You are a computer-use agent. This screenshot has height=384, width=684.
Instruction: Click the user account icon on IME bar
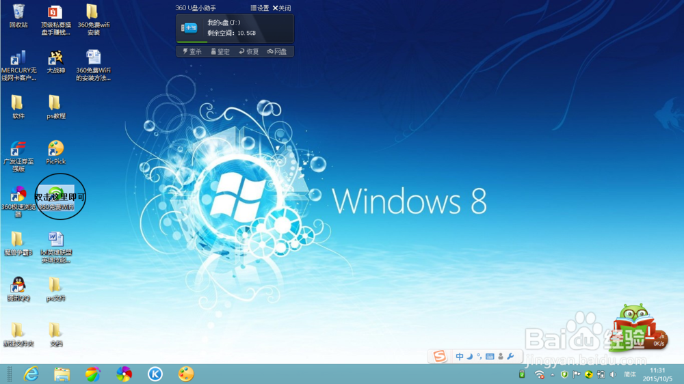click(x=501, y=357)
